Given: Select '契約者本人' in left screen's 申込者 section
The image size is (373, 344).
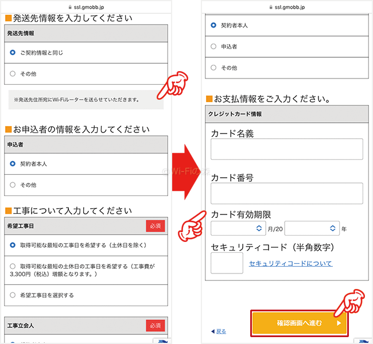Looking at the screenshot, I should (13, 163).
